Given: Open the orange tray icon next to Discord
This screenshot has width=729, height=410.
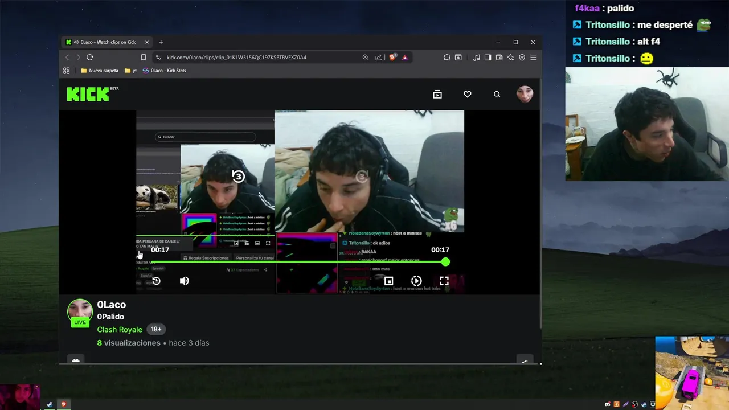Looking at the screenshot, I should point(616,404).
